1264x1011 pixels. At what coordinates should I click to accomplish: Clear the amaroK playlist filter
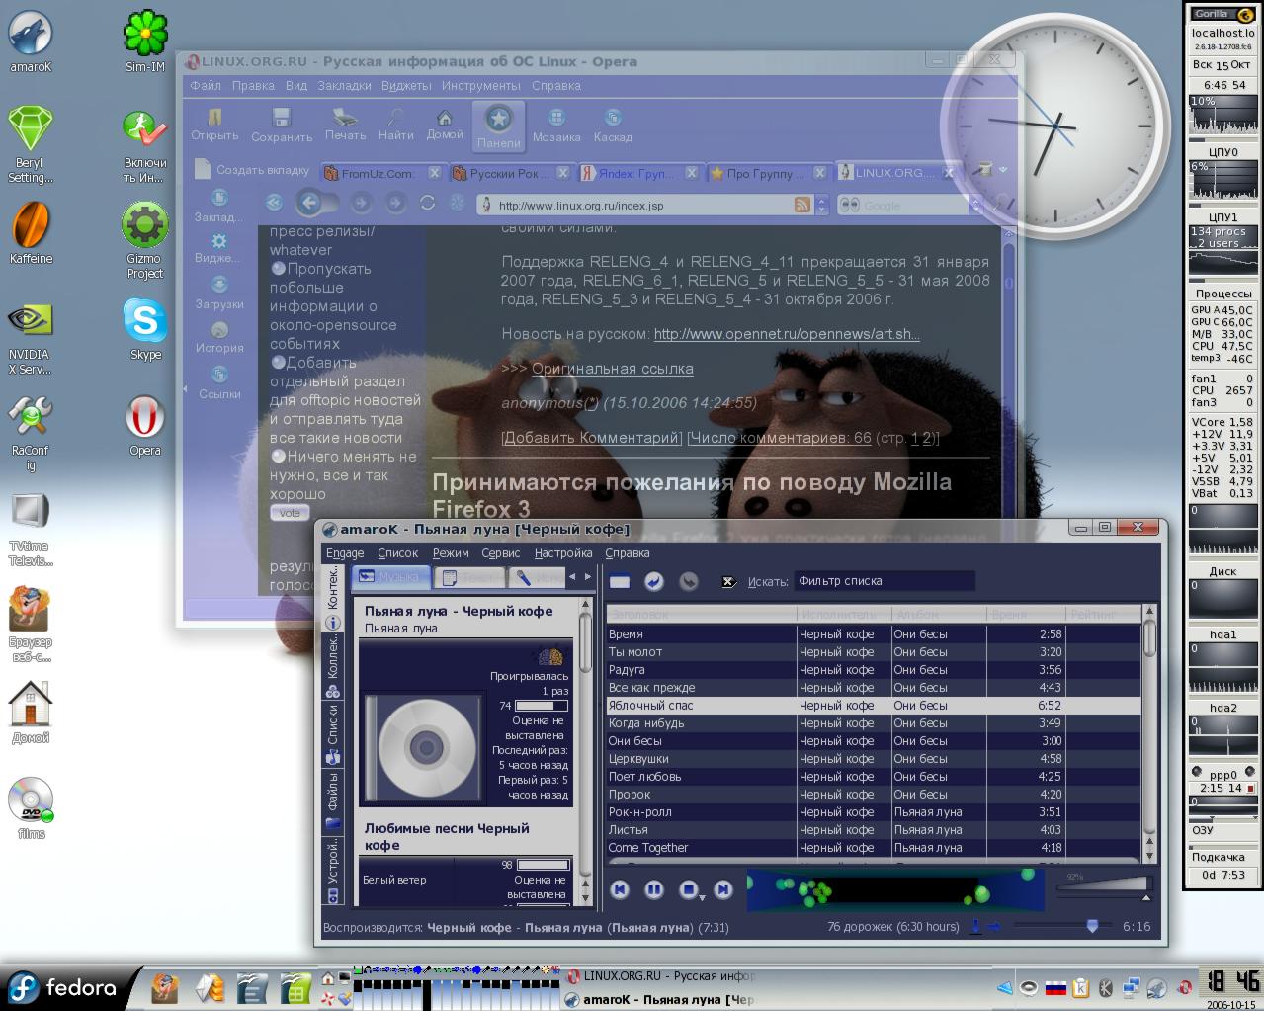click(728, 581)
